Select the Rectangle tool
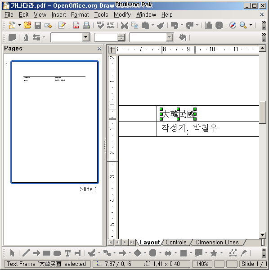 click(x=47, y=253)
